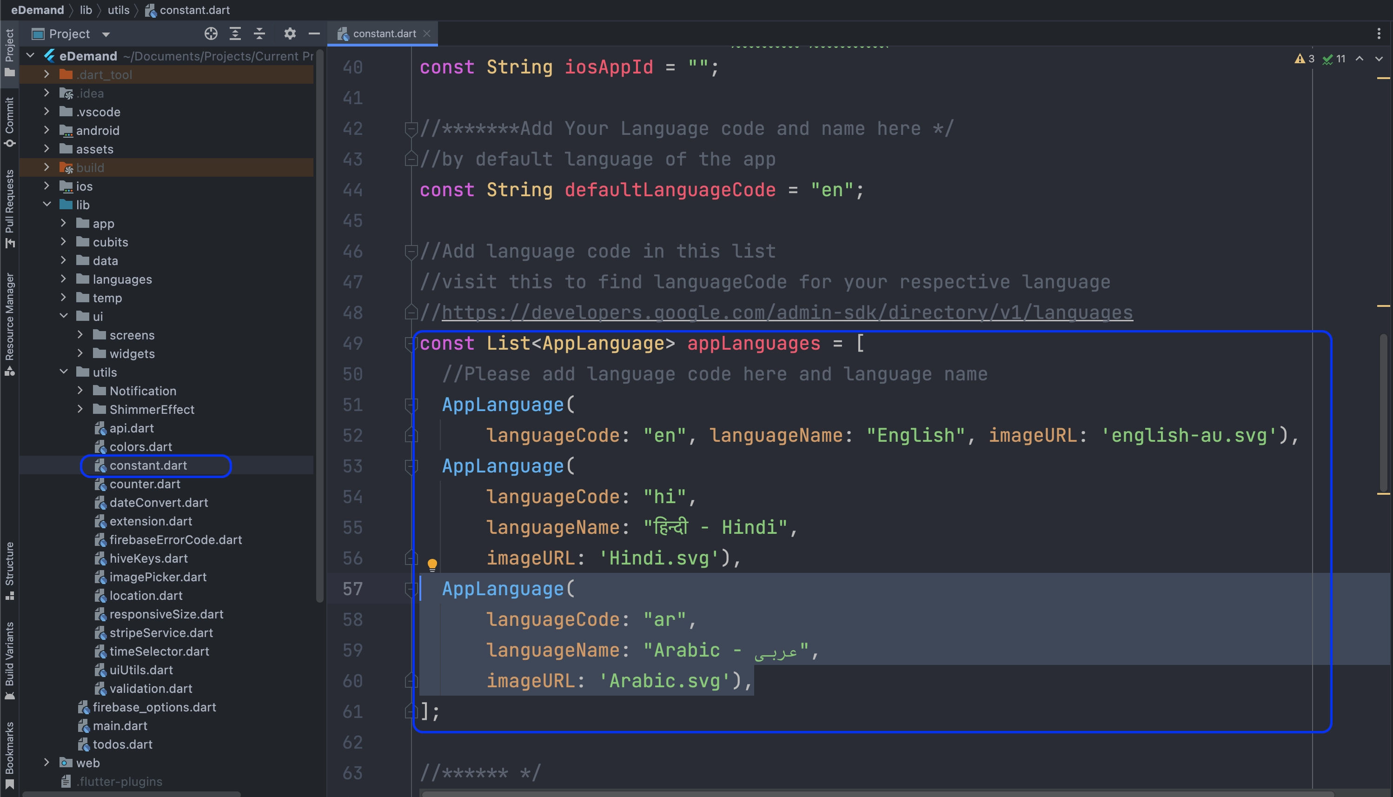1393x797 pixels.
Task: Expand the assets folder
Action: [46, 149]
